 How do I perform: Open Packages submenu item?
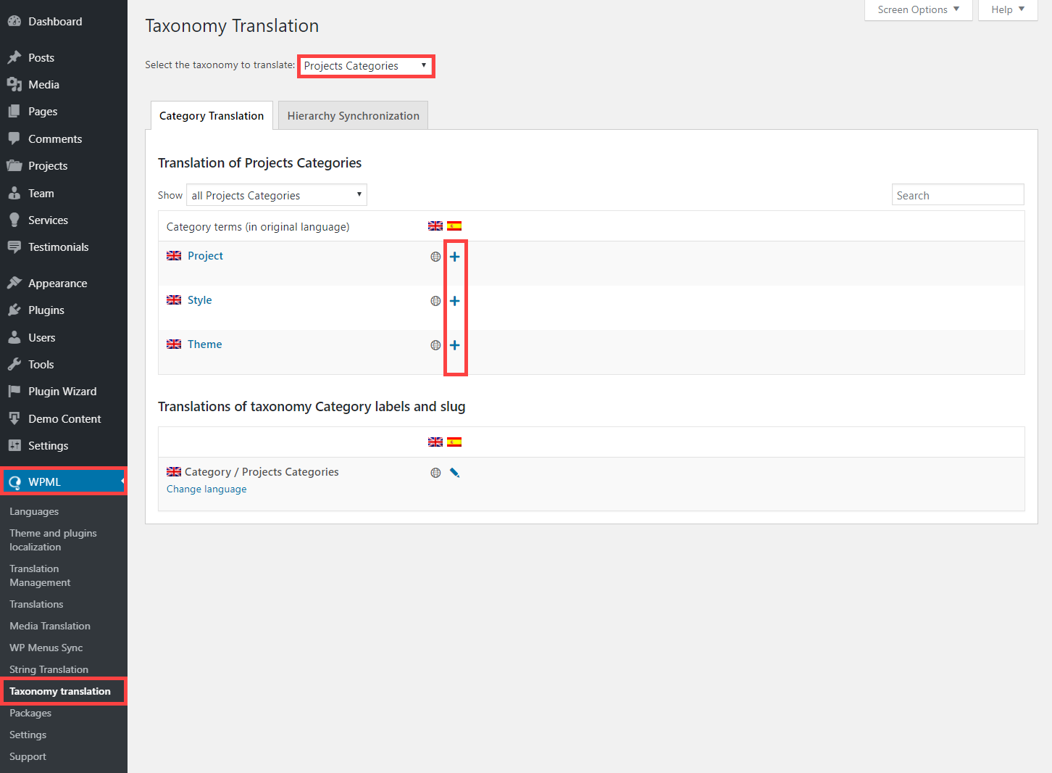pos(30,714)
